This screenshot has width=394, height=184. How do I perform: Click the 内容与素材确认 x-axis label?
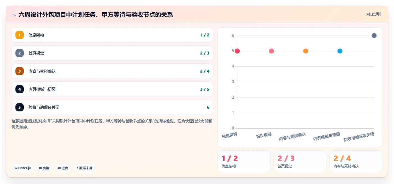coord(292,137)
